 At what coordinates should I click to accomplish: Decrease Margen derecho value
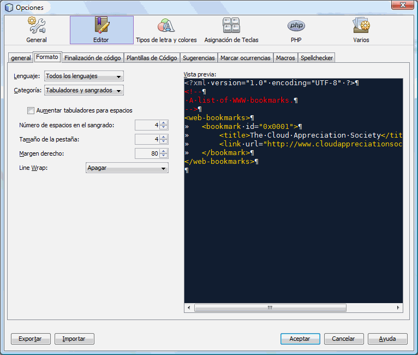[x=164, y=156]
